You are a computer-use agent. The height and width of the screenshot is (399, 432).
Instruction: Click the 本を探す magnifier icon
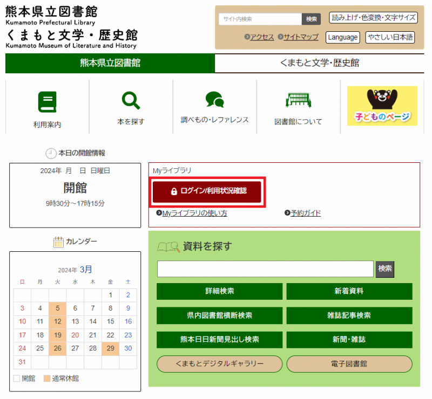click(x=131, y=101)
